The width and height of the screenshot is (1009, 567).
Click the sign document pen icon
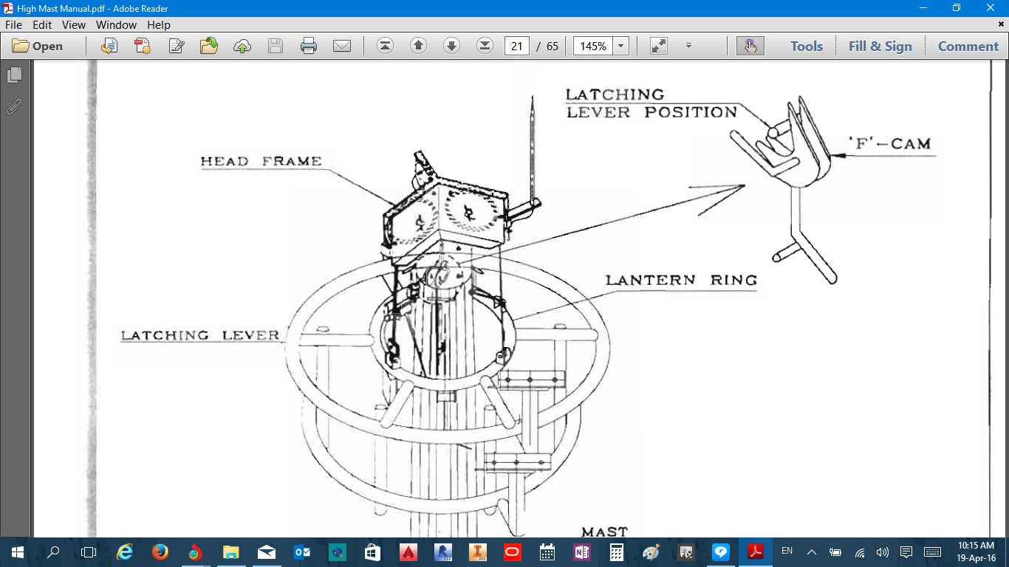pyautogui.click(x=176, y=46)
